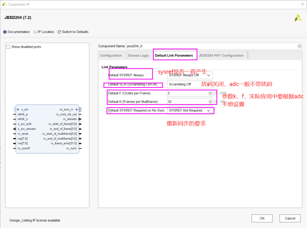This screenshot has width=307, height=228.
Task: Click the rx_core_clk_out port label
Action: tap(66, 114)
